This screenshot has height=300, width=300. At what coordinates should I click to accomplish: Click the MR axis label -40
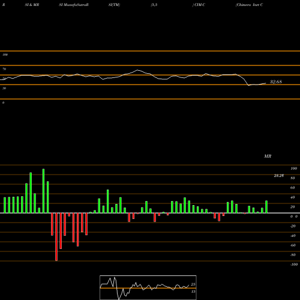pos(293,236)
